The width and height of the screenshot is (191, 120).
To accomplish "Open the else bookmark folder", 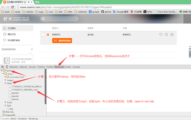I will [59, 12].
